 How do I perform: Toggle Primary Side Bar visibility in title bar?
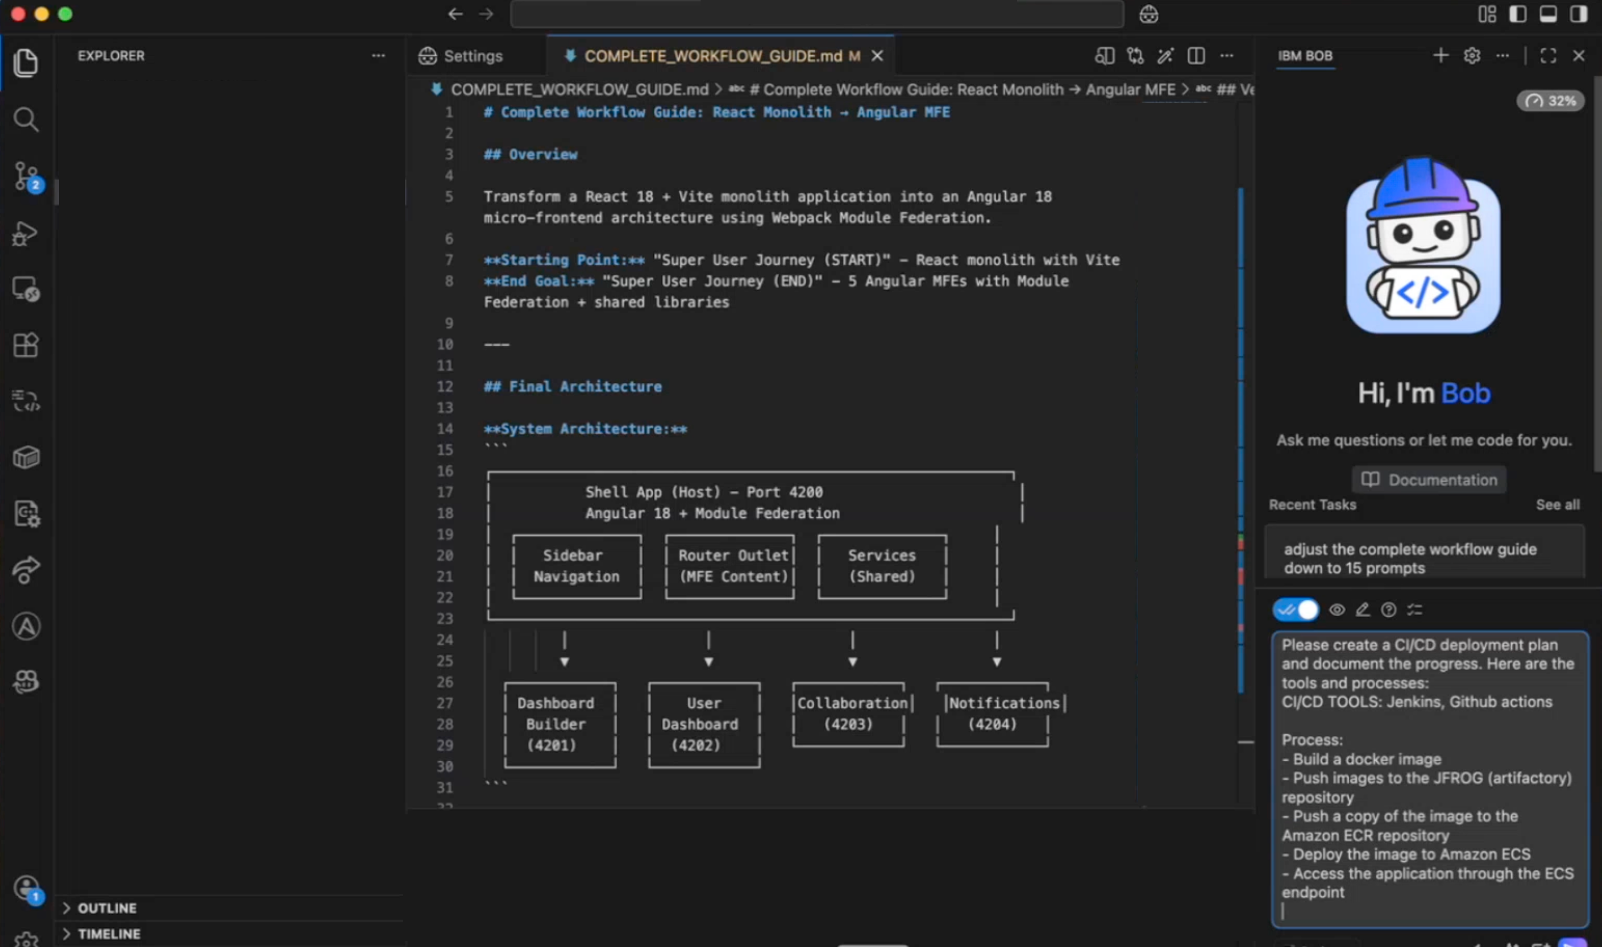1518,14
